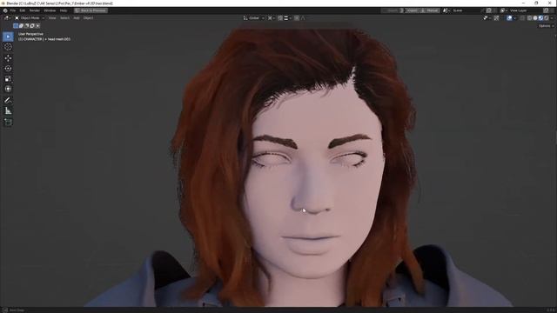Open the editor type selector icon
This screenshot has height=313, width=557.
click(x=7, y=17)
